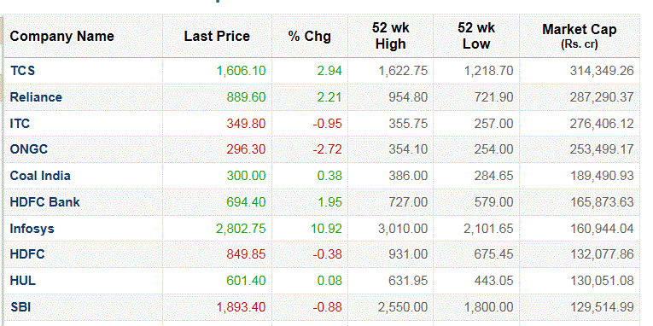Select HDFC Bank last price 694.40
Image resolution: width=653 pixels, height=326 pixels.
coord(246,202)
